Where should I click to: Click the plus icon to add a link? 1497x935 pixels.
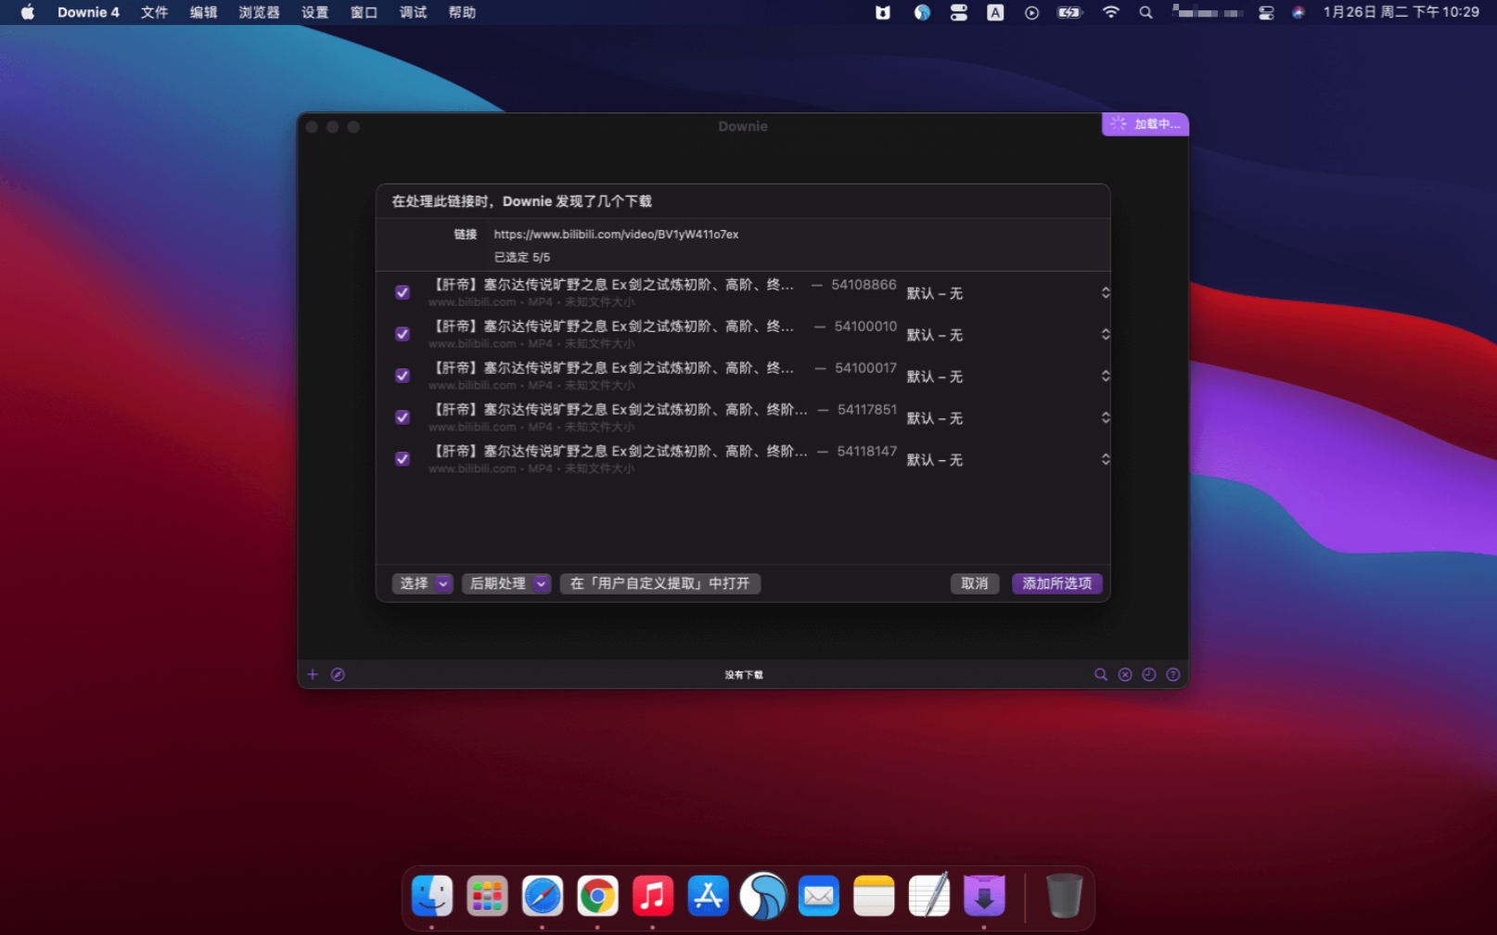point(313,674)
